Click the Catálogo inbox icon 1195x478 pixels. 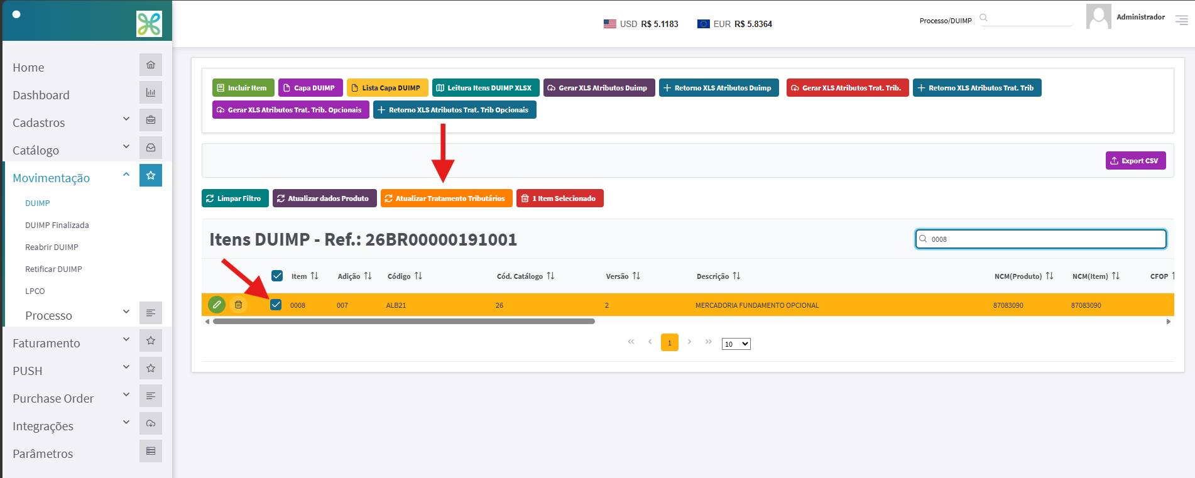(151, 148)
